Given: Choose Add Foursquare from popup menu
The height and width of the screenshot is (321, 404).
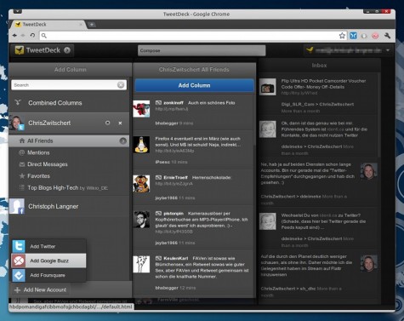Looking at the screenshot, I should (x=48, y=275).
